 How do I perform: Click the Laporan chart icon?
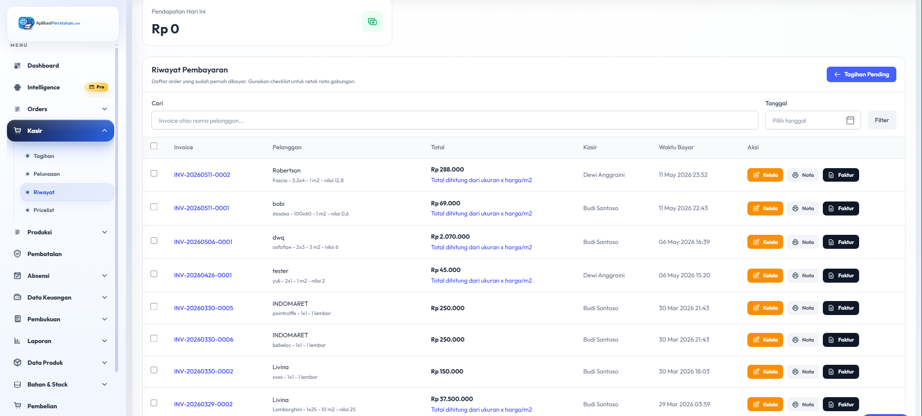(x=17, y=341)
